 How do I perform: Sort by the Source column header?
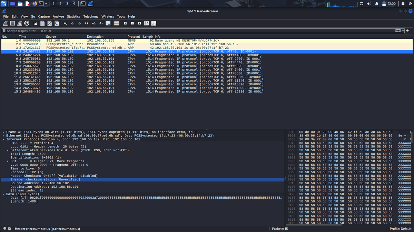pyautogui.click(x=66, y=36)
